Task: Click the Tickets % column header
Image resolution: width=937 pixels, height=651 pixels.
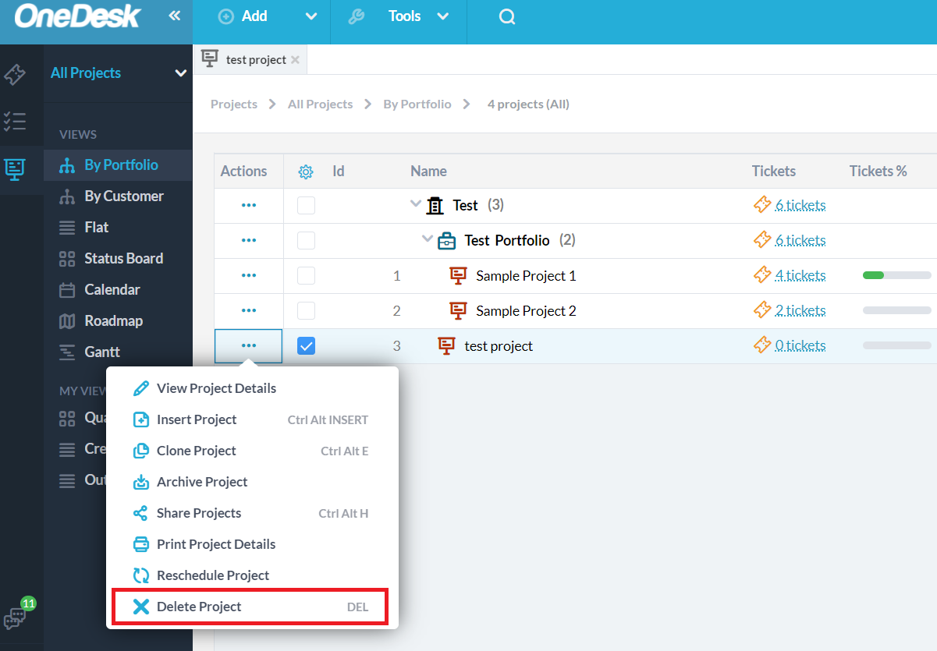Action: coord(878,172)
